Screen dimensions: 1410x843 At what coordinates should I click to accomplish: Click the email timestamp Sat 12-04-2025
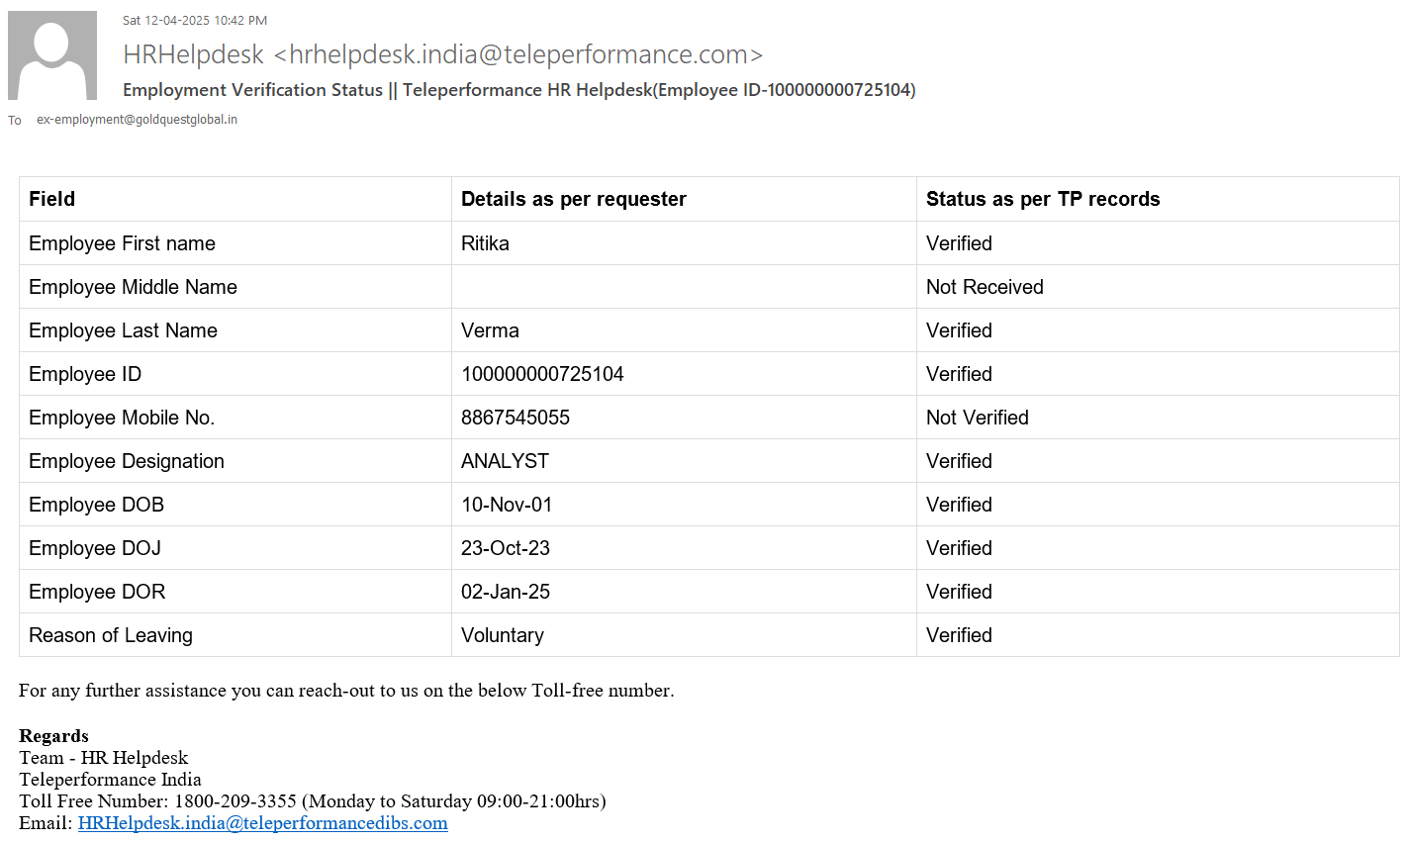tap(195, 20)
